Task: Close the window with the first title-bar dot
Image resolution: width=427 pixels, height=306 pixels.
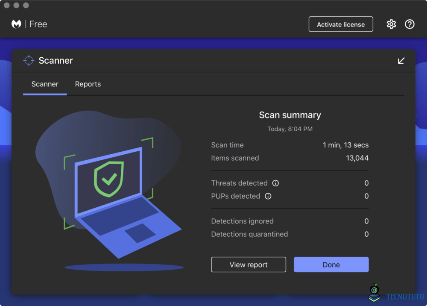Action: pyautogui.click(x=7, y=5)
